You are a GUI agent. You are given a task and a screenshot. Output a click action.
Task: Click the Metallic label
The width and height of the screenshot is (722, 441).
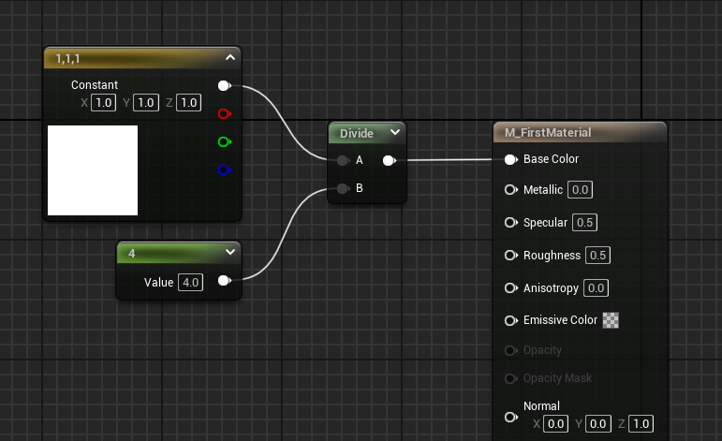coord(543,190)
